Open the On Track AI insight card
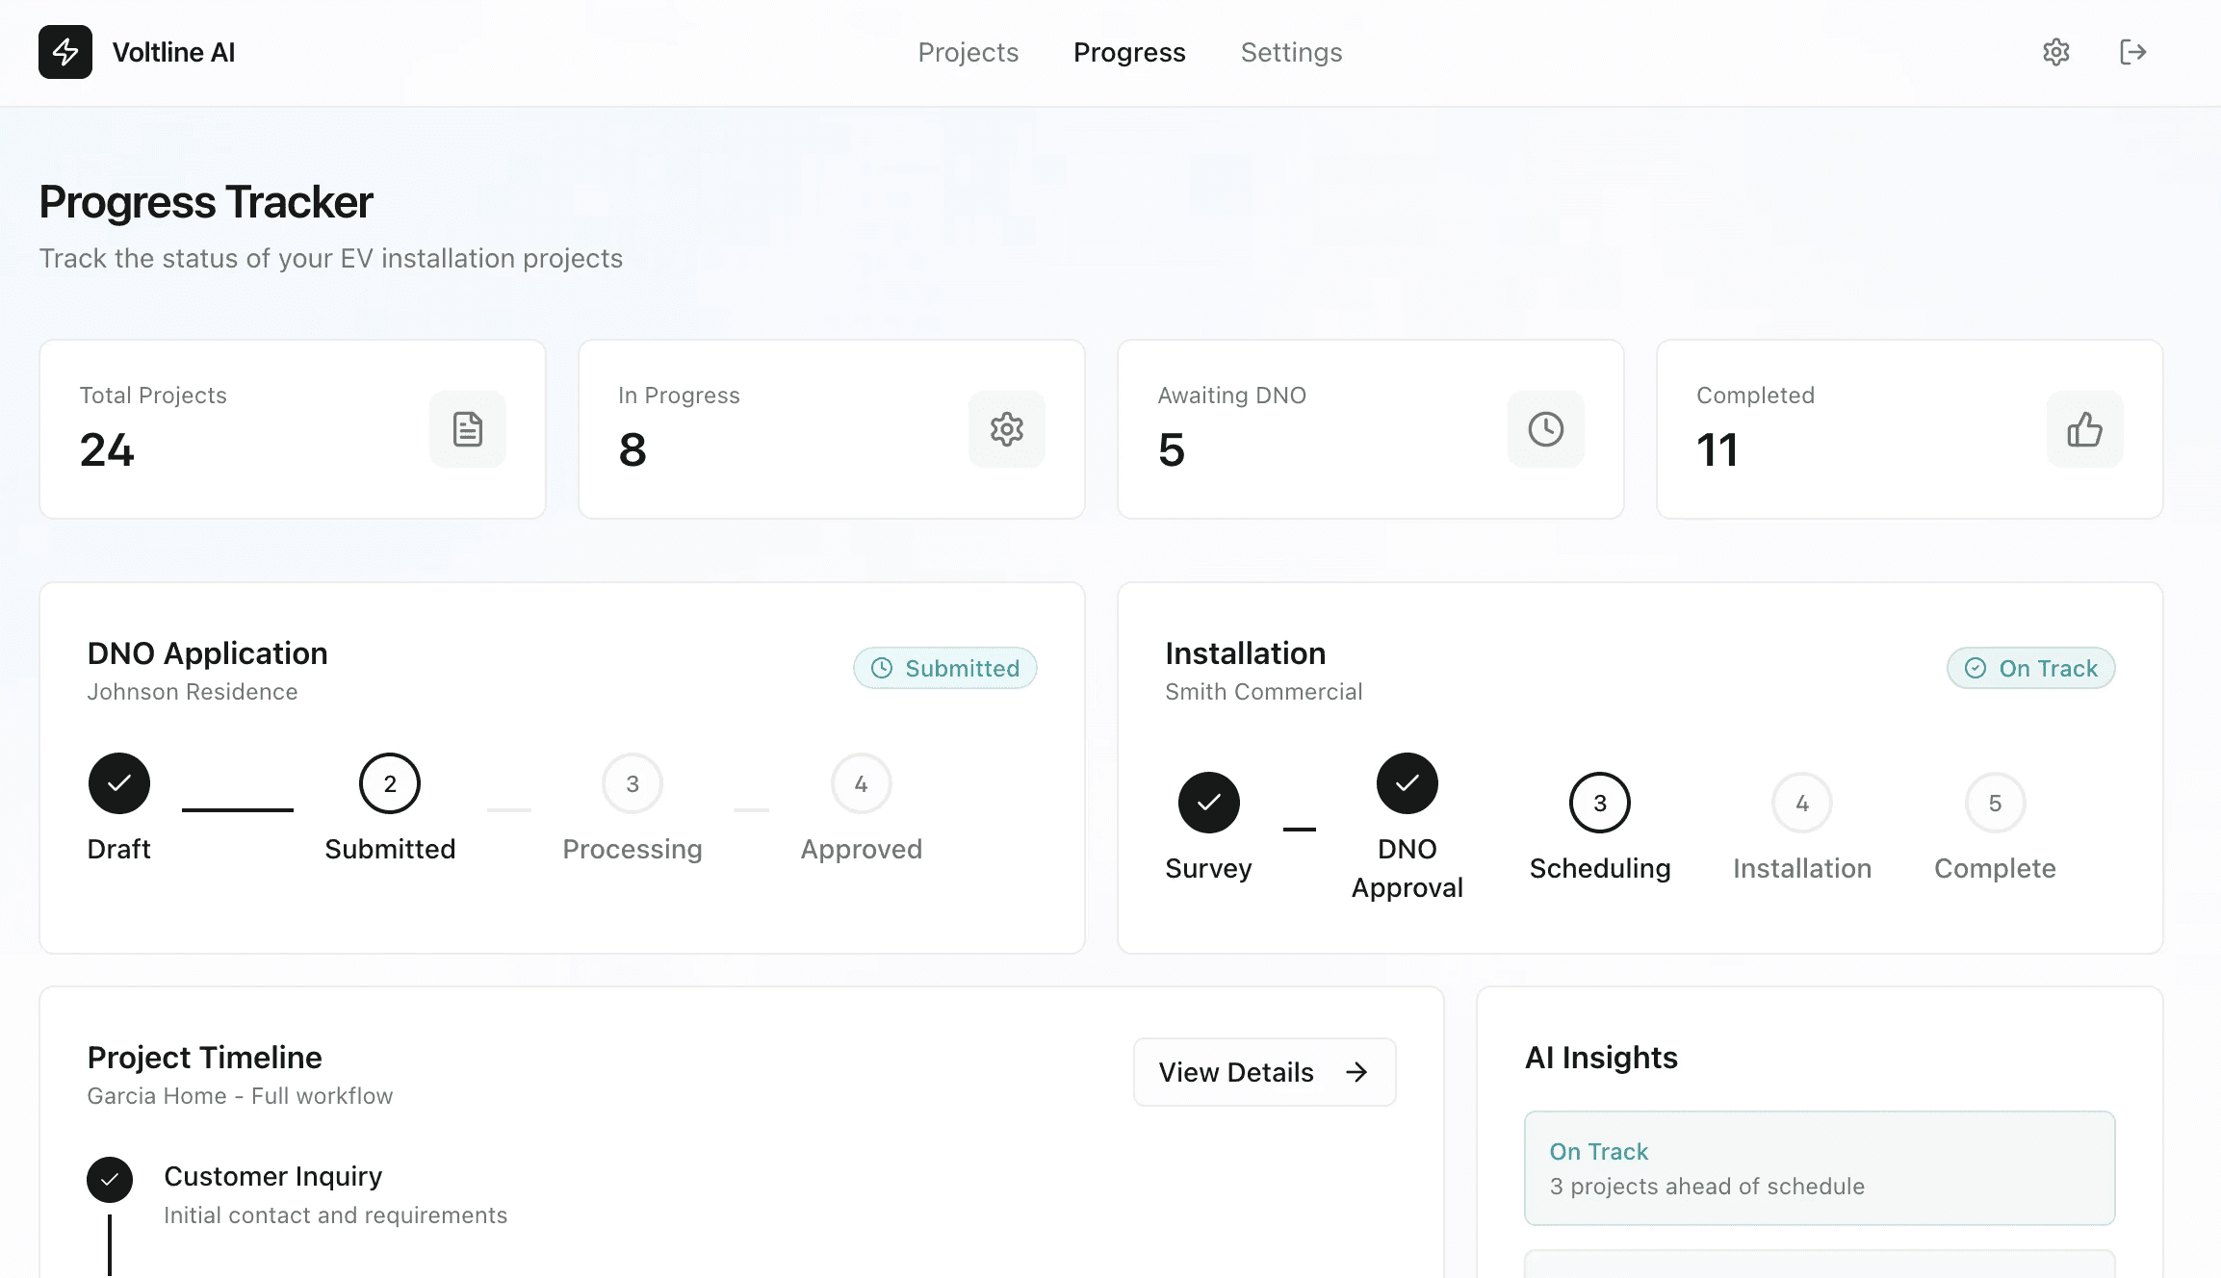The width and height of the screenshot is (2221, 1278). click(1819, 1168)
